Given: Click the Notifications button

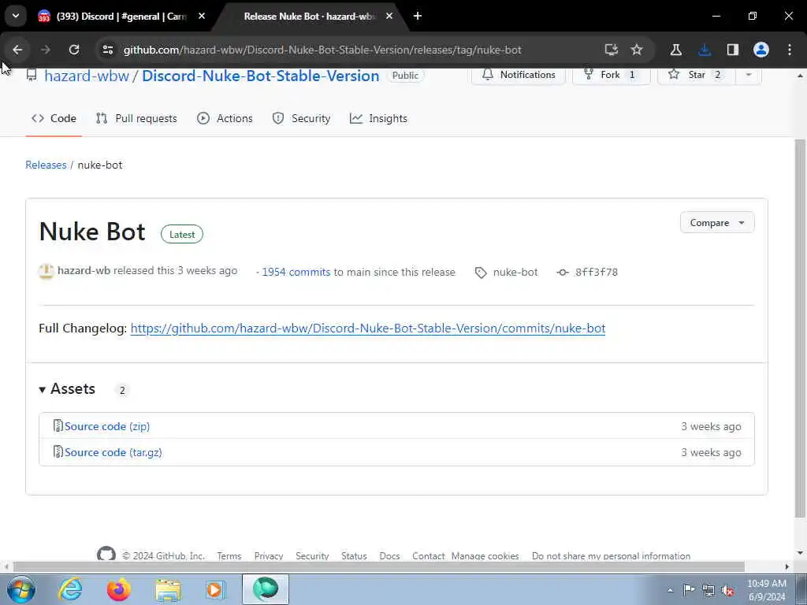Looking at the screenshot, I should click(x=519, y=75).
